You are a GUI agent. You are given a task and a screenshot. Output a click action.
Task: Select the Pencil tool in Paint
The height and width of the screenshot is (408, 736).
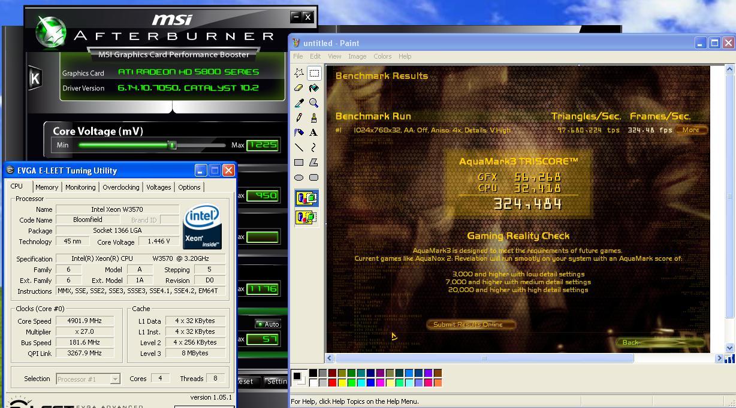pyautogui.click(x=299, y=118)
